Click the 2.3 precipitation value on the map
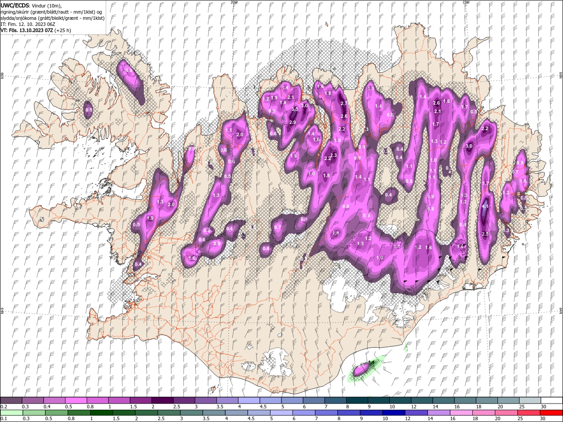The width and height of the screenshot is (563, 422). coord(333,155)
